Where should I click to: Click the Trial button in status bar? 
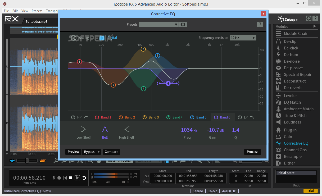(x=310, y=191)
